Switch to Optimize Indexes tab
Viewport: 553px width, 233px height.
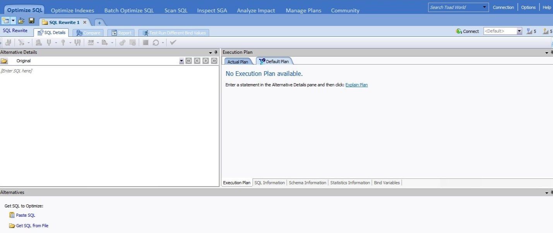tap(72, 10)
